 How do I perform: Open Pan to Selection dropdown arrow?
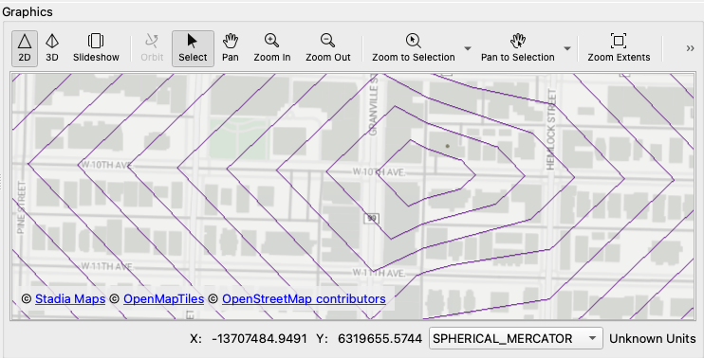click(x=567, y=48)
